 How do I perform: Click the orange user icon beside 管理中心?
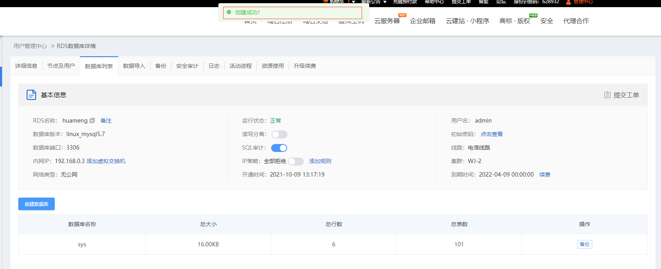(568, 2)
